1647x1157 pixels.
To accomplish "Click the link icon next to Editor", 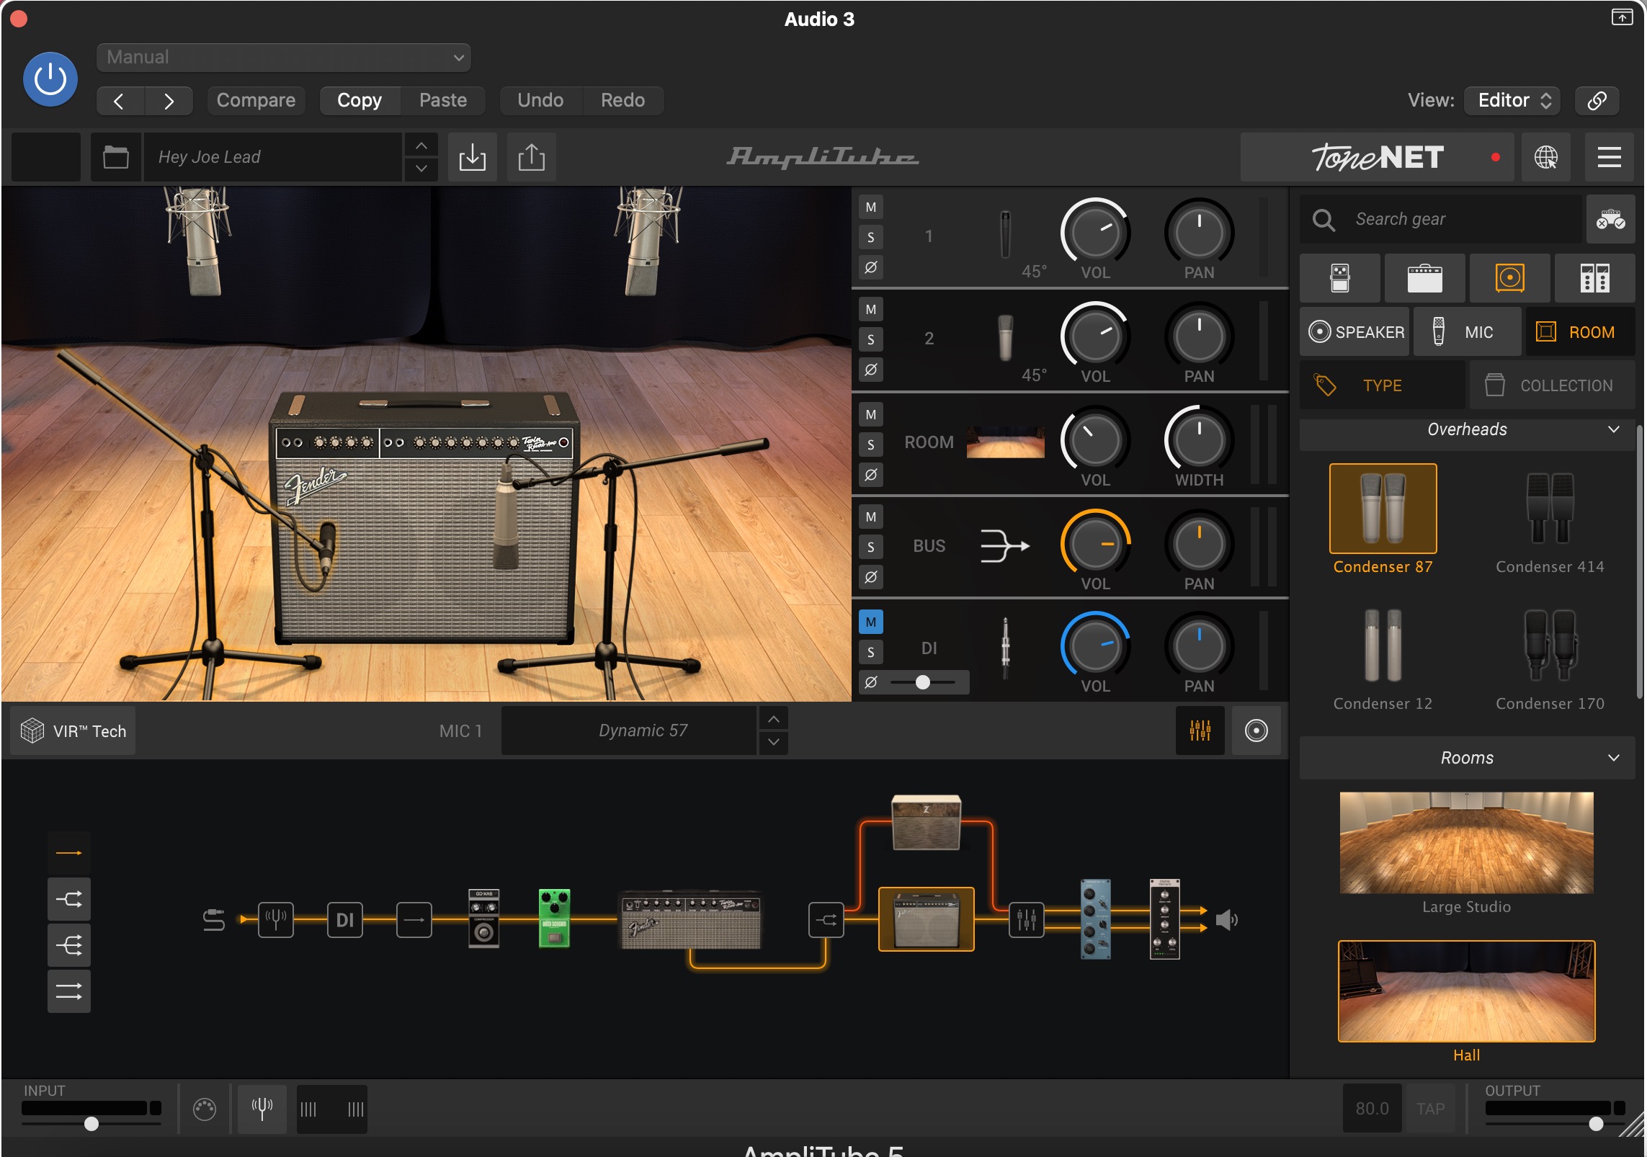I will [1597, 100].
